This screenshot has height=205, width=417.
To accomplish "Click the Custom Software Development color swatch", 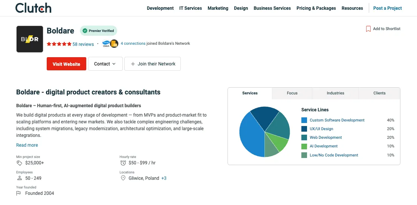I will 304,120.
